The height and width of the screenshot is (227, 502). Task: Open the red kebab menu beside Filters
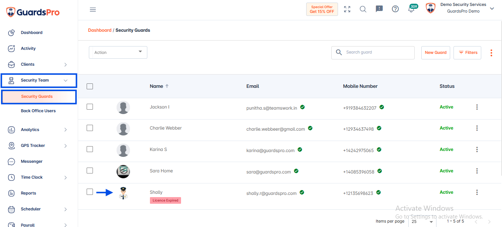(491, 53)
